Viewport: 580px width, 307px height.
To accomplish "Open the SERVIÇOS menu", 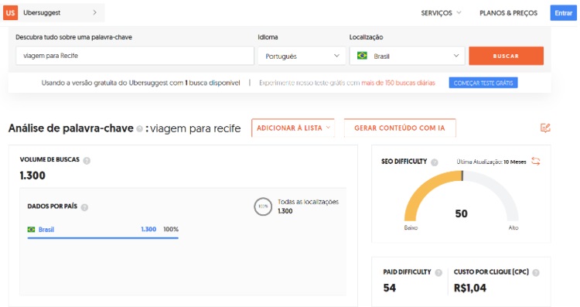I will coord(441,13).
